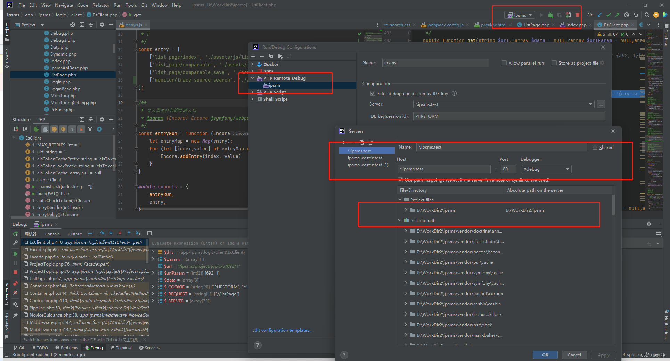Click the Select Opened File target icon in the Project panel
This screenshot has width=670, height=361.
(x=72, y=25)
